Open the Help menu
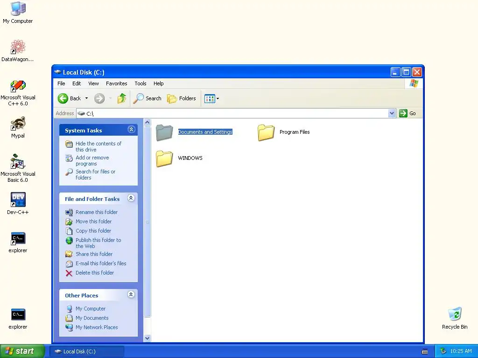The image size is (478, 358). 159,83
